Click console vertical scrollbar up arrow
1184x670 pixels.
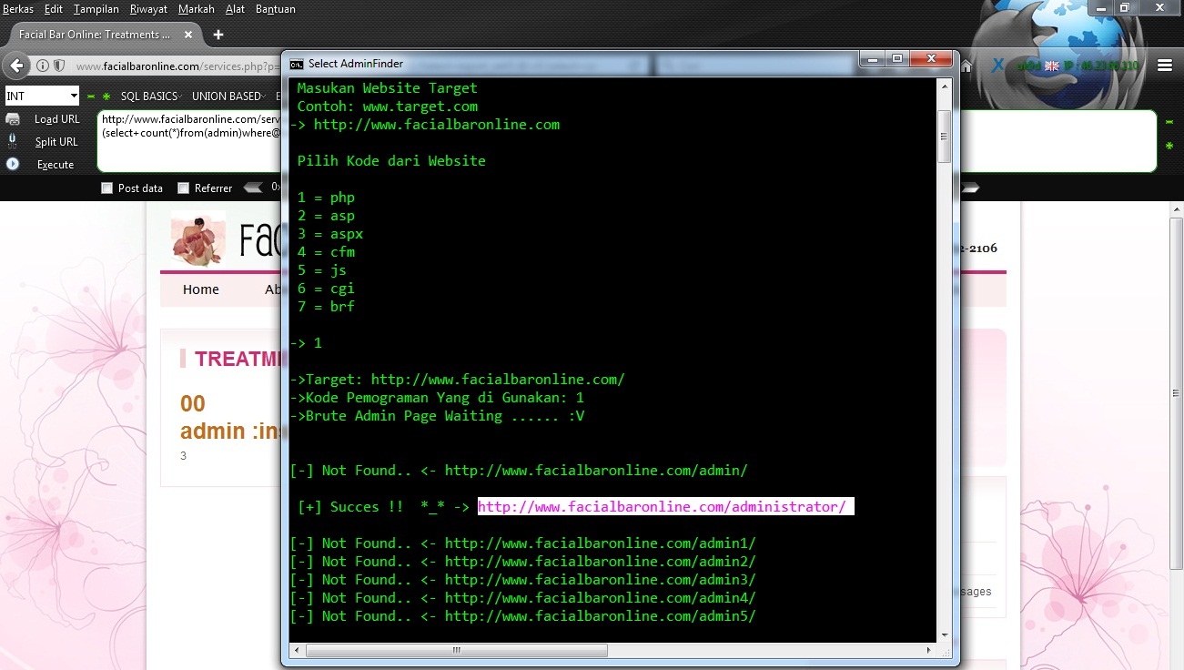coord(945,85)
